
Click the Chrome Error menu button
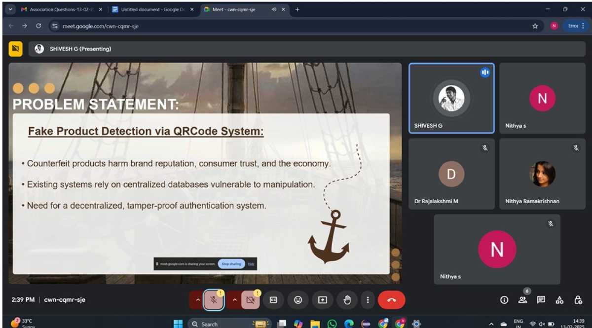(575, 26)
